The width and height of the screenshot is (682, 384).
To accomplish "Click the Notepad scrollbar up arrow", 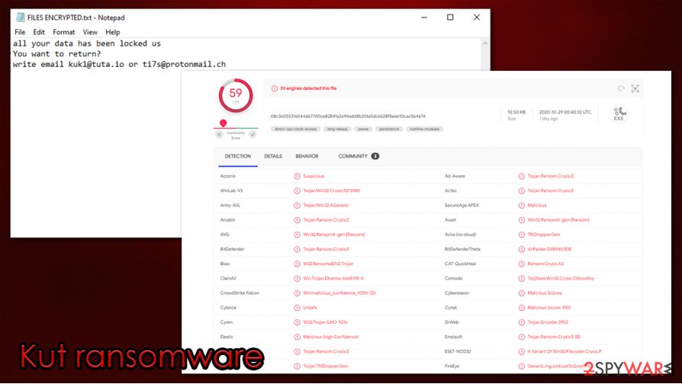I will [x=485, y=43].
